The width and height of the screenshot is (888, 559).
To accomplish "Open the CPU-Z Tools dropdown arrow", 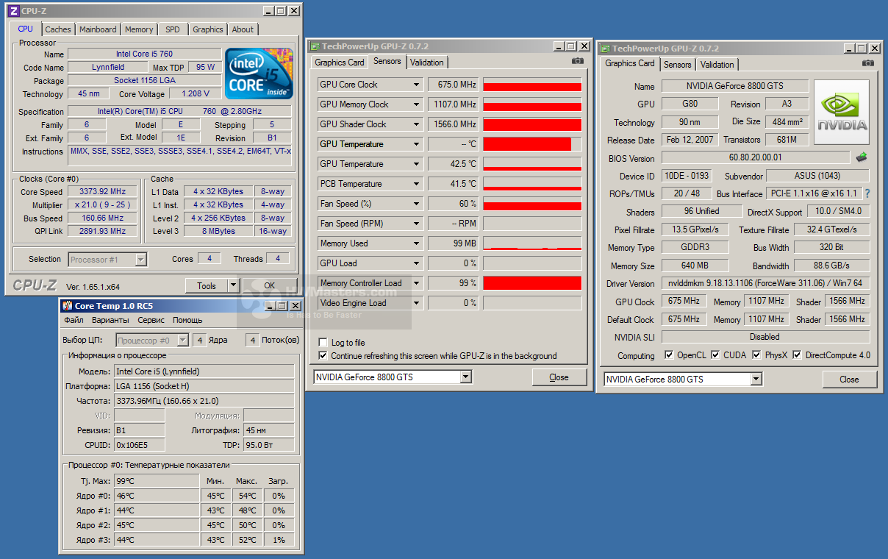I will click(x=233, y=285).
